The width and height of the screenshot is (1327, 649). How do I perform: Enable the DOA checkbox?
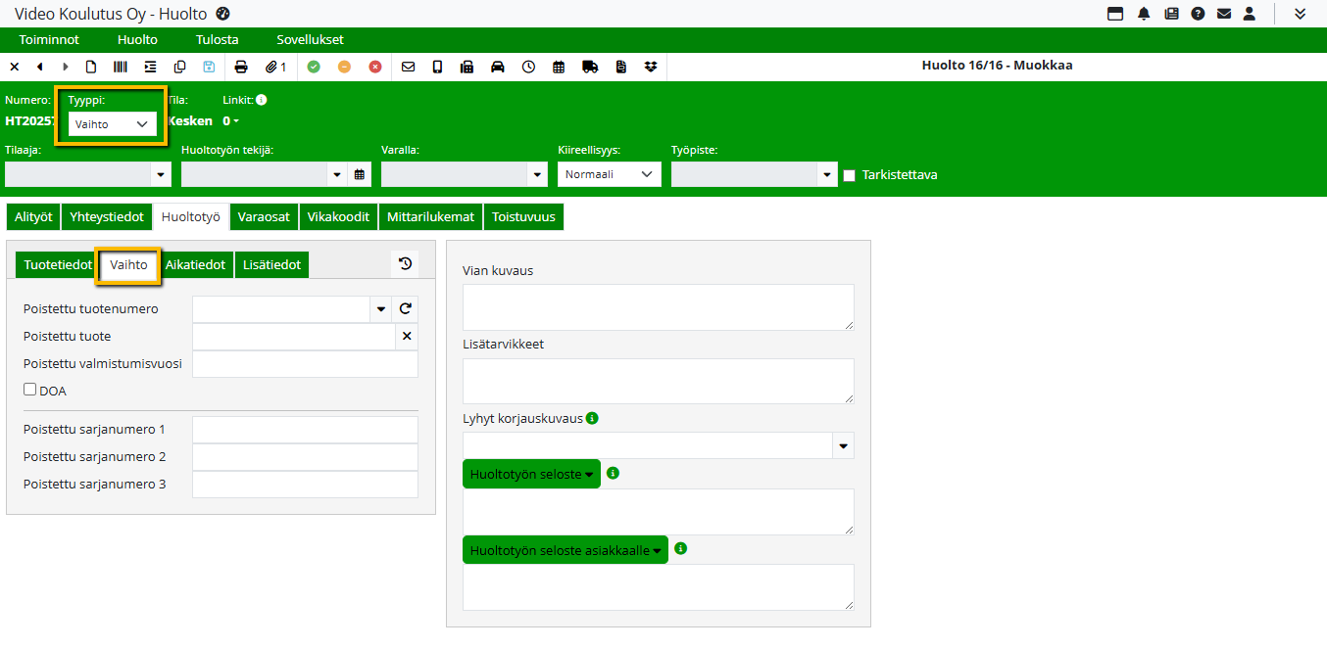[30, 390]
